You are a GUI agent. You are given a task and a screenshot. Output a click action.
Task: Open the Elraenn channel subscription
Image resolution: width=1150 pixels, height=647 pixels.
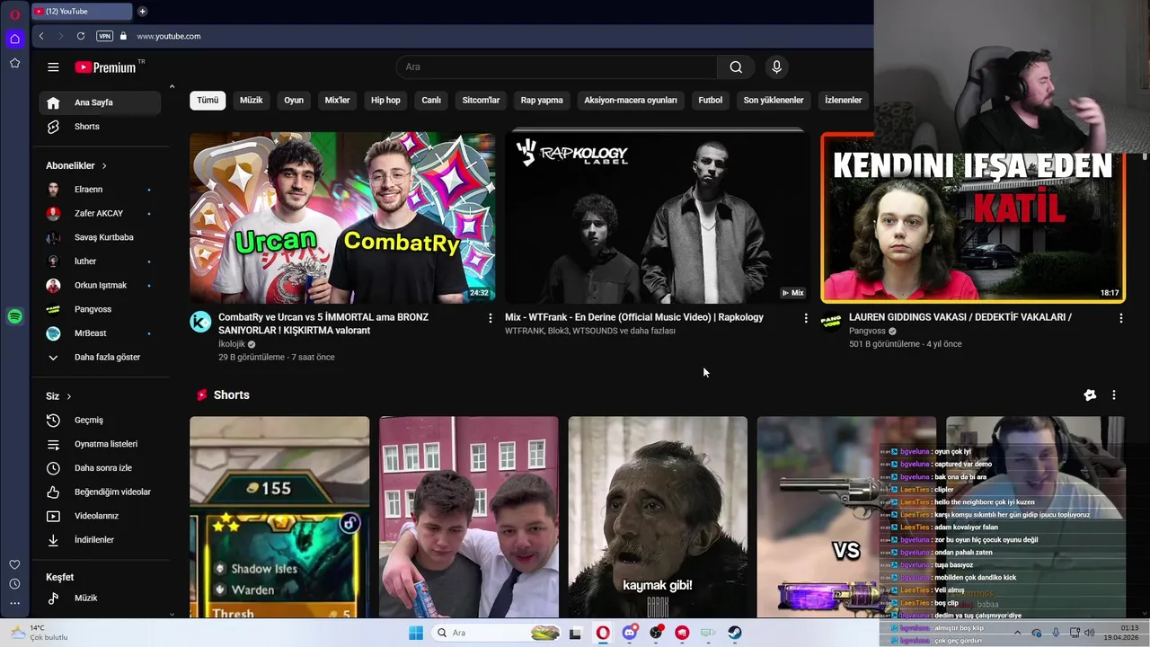point(100,190)
